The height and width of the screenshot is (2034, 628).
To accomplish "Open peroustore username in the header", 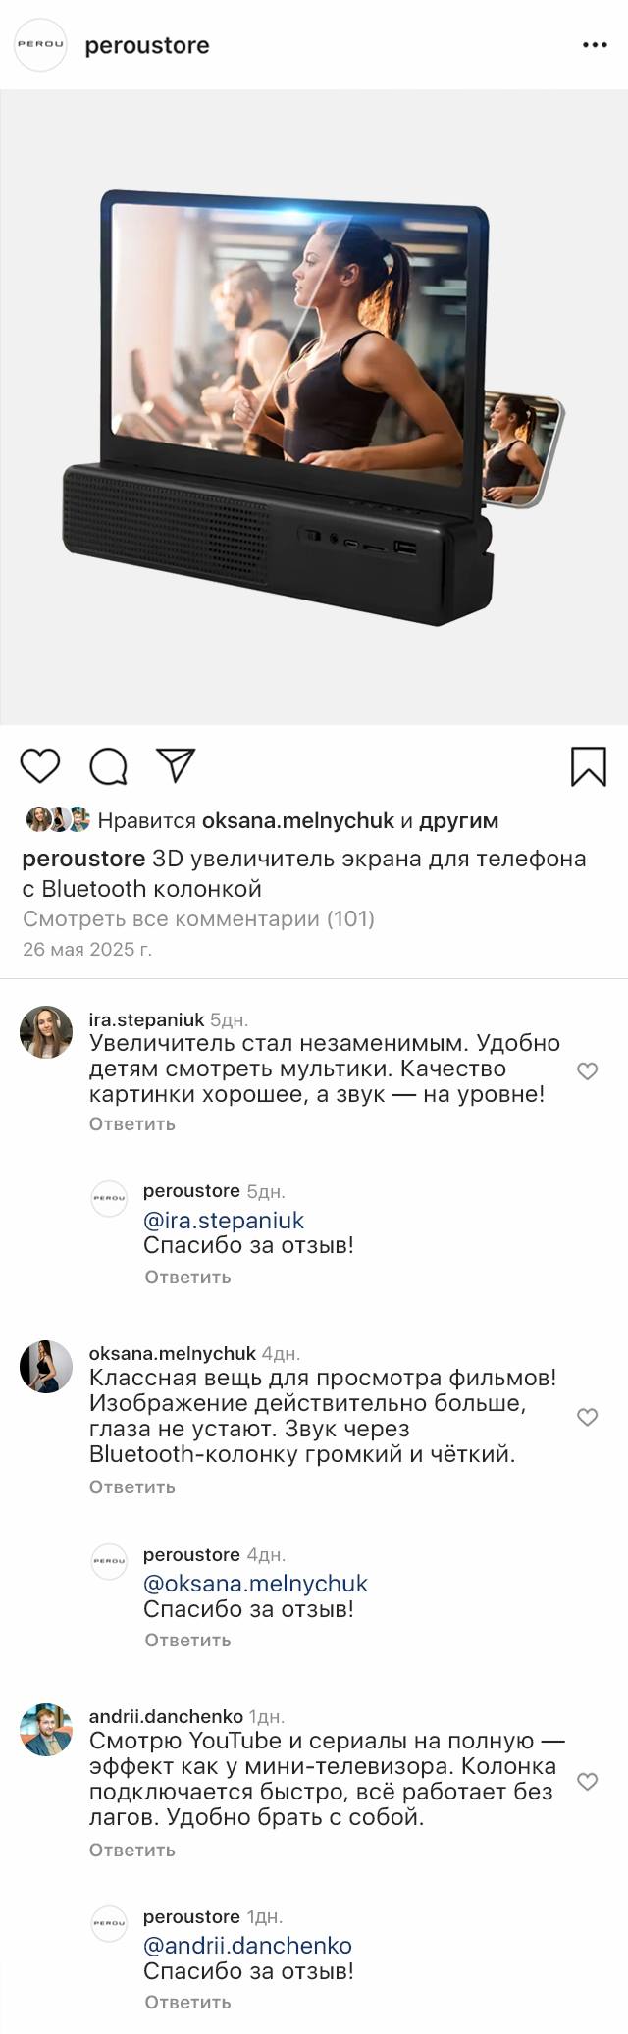I will click(147, 45).
